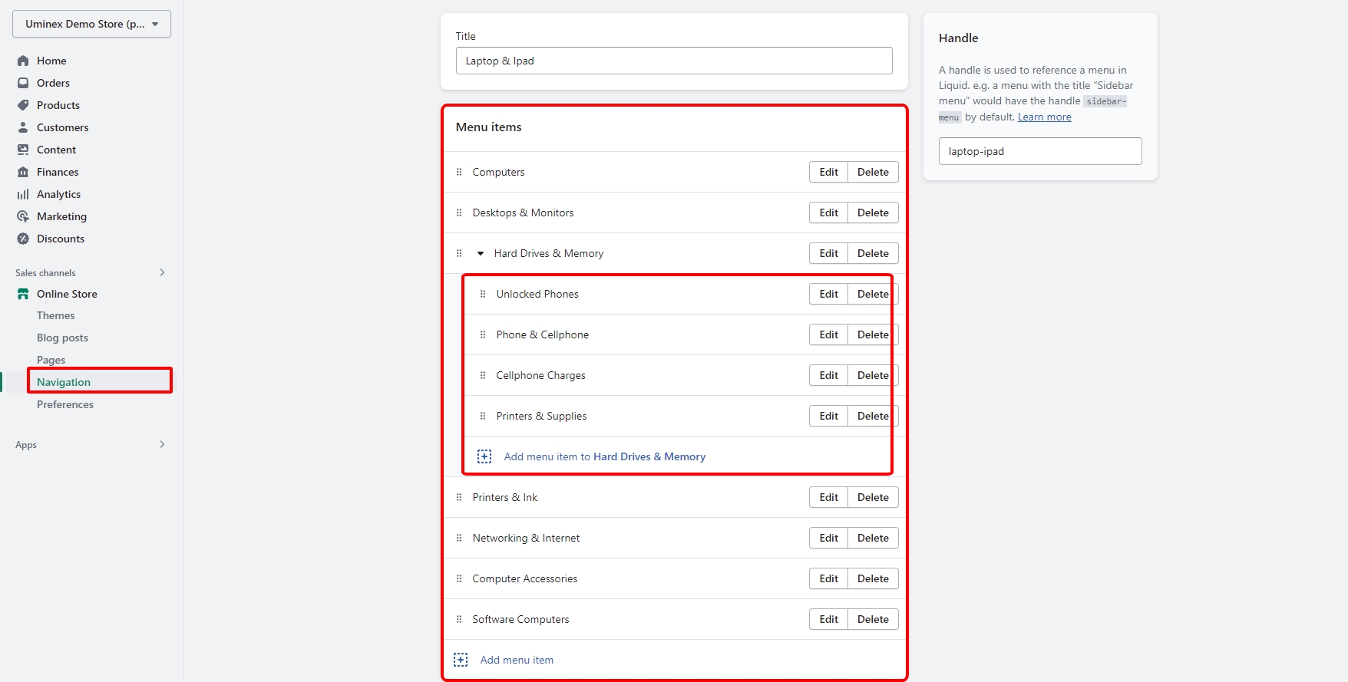Click the Online Store storefront icon
Image resolution: width=1348 pixels, height=682 pixels.
pyautogui.click(x=23, y=294)
